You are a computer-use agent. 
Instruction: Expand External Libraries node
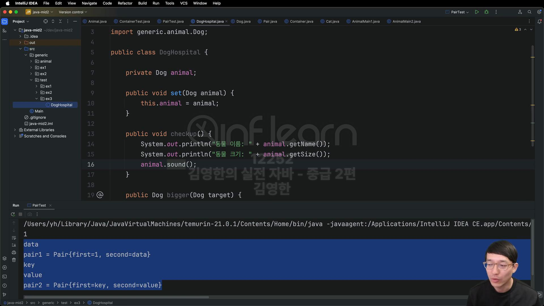click(15, 130)
